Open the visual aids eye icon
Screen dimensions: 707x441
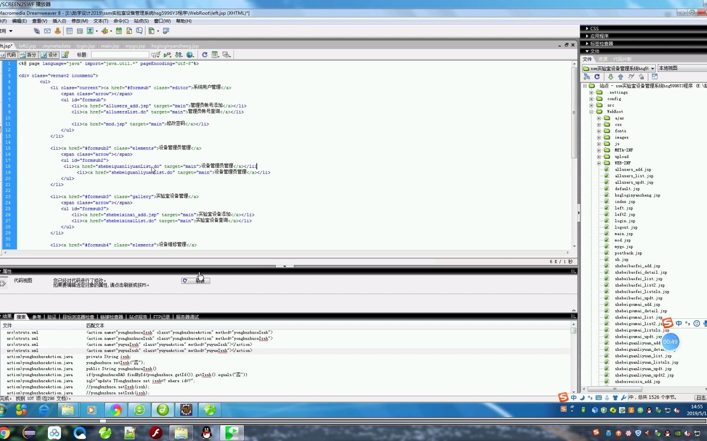coord(227,55)
